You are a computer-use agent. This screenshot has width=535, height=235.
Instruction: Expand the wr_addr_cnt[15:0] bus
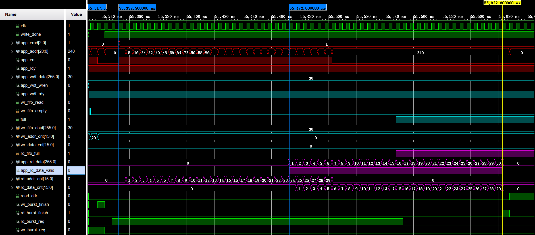point(12,137)
